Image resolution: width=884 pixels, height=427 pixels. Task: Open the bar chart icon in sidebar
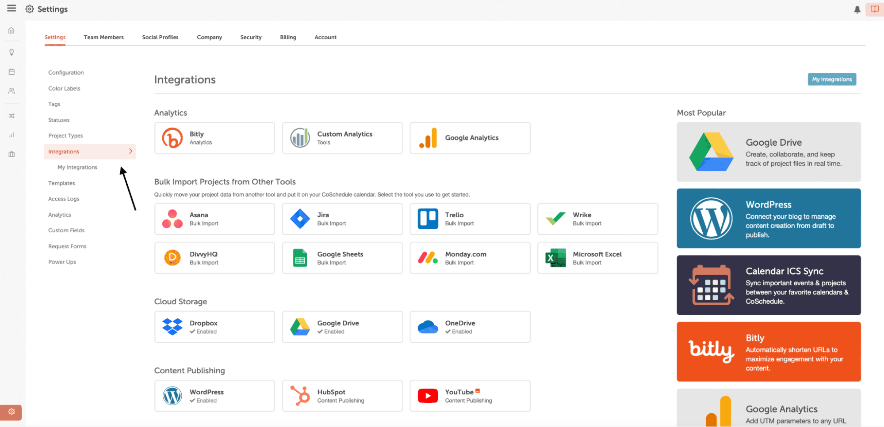[x=11, y=135]
